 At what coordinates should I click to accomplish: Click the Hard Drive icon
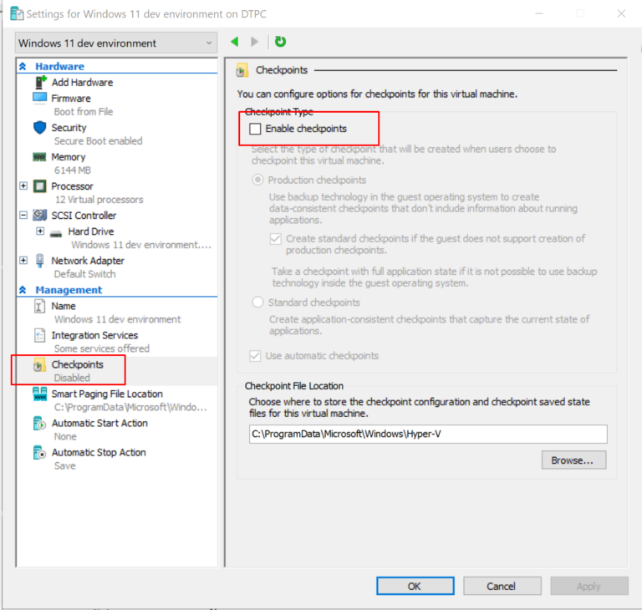[56, 233]
